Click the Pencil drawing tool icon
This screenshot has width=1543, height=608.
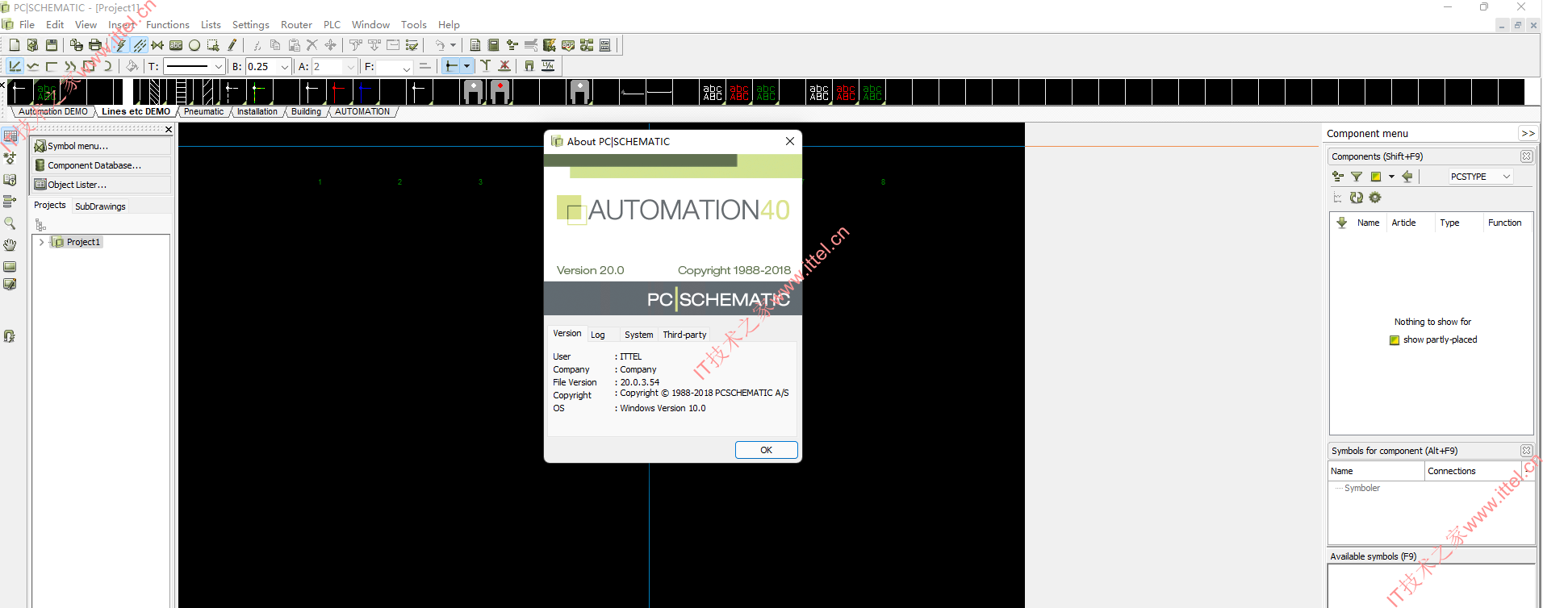(232, 45)
